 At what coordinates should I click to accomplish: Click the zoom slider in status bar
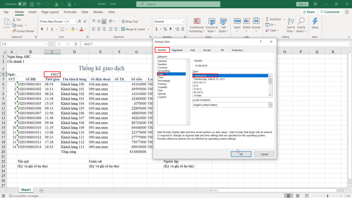(328, 196)
